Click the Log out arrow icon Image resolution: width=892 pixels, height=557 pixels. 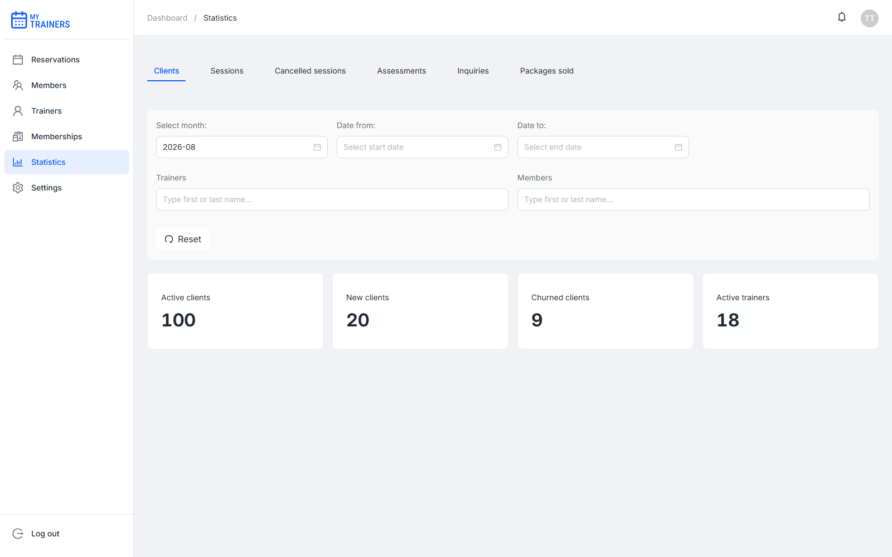pos(18,534)
